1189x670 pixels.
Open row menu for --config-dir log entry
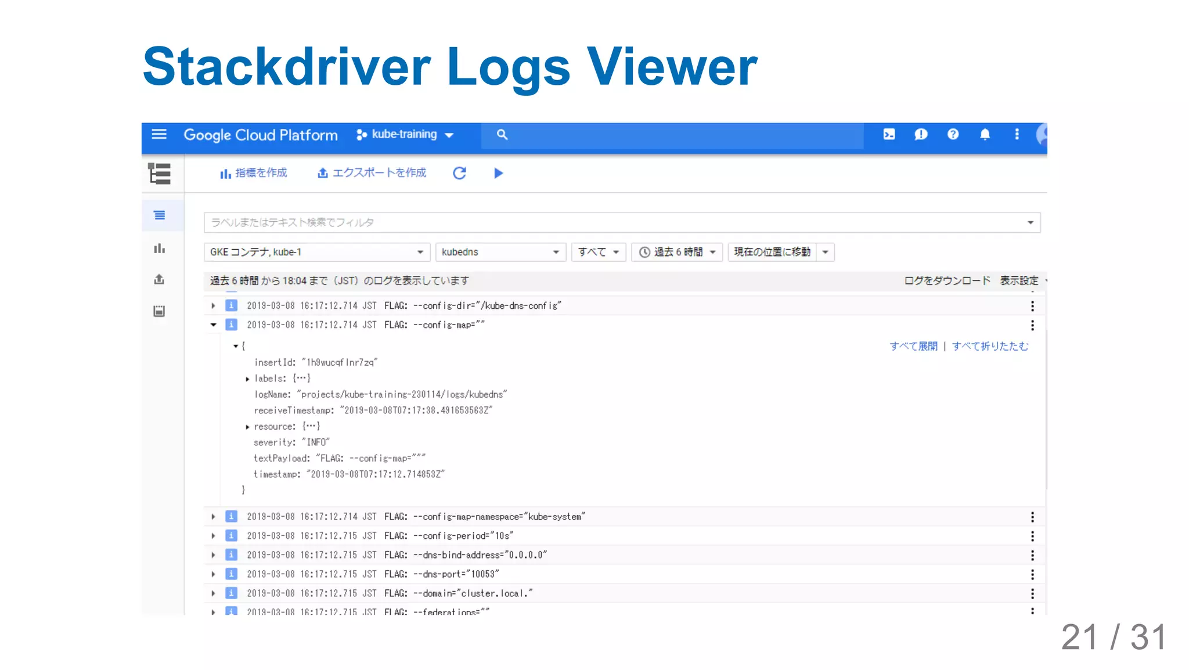click(x=1032, y=305)
